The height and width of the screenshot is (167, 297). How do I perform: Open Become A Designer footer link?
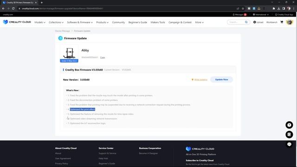(x=148, y=154)
